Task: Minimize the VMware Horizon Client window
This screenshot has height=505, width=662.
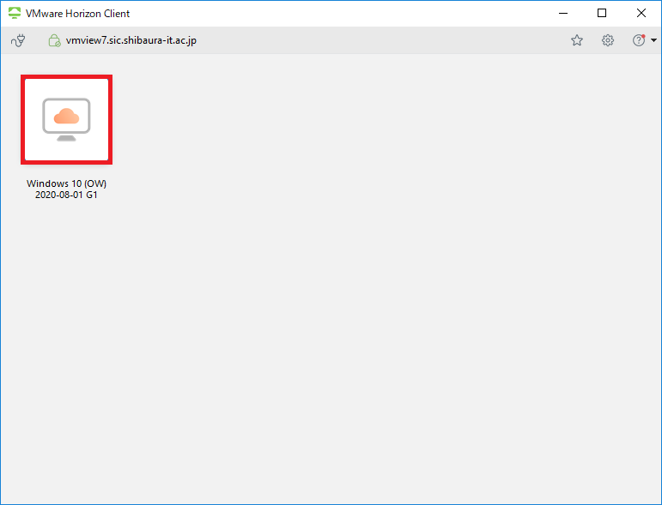Action: [x=563, y=13]
